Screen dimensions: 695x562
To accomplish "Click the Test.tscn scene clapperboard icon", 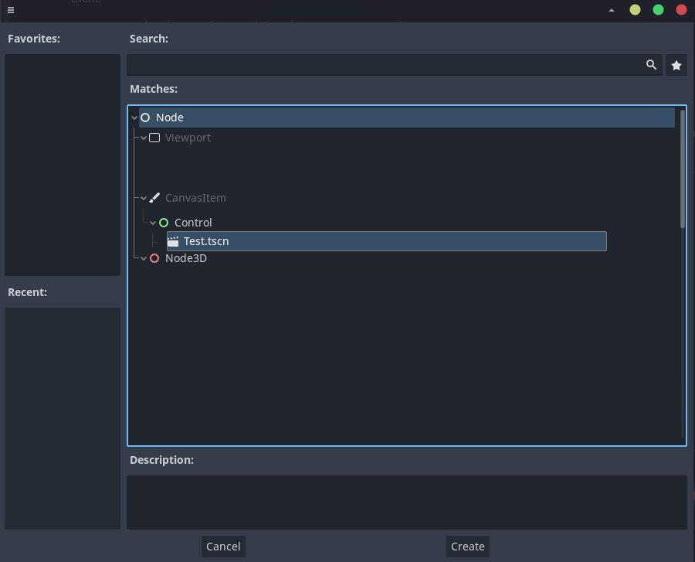I will tap(173, 240).
